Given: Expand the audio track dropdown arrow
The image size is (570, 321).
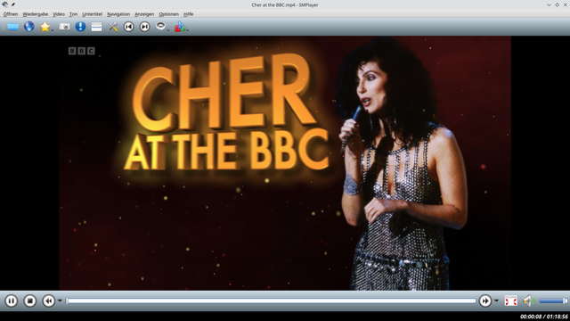Looking at the screenshot, I should [168, 29].
